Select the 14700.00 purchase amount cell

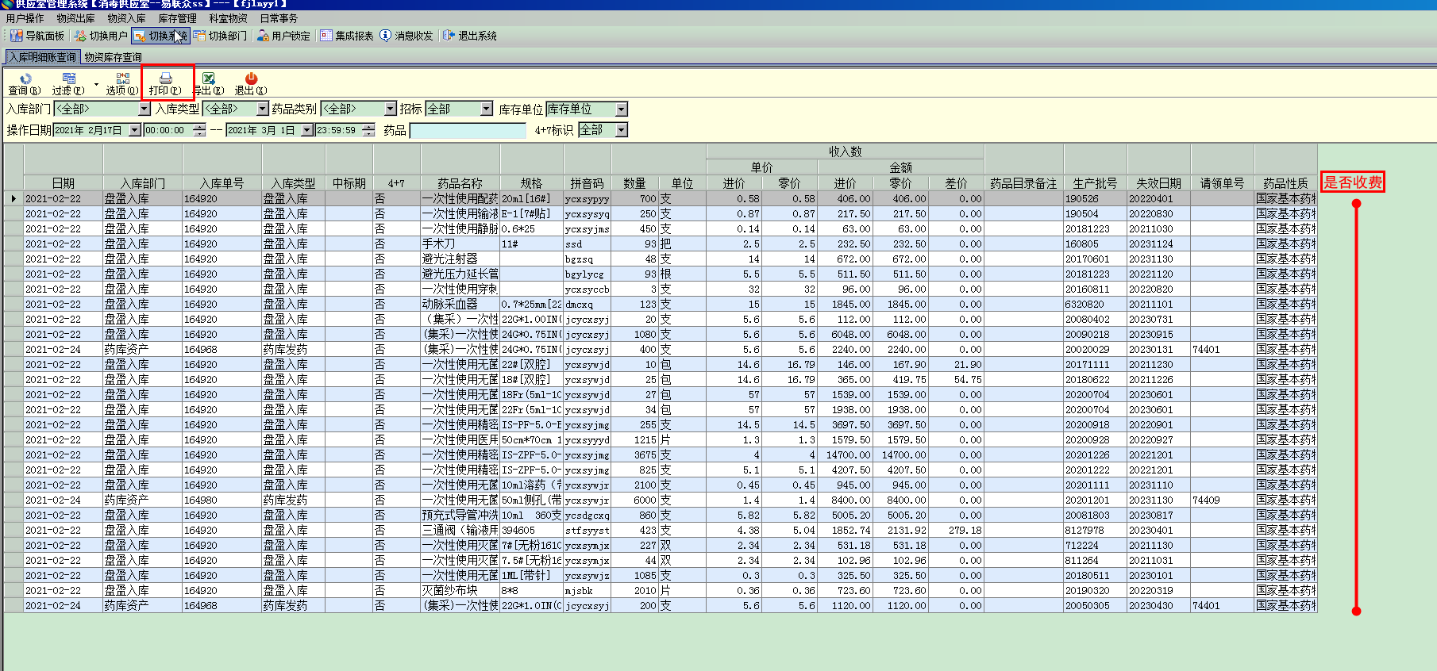(x=846, y=455)
